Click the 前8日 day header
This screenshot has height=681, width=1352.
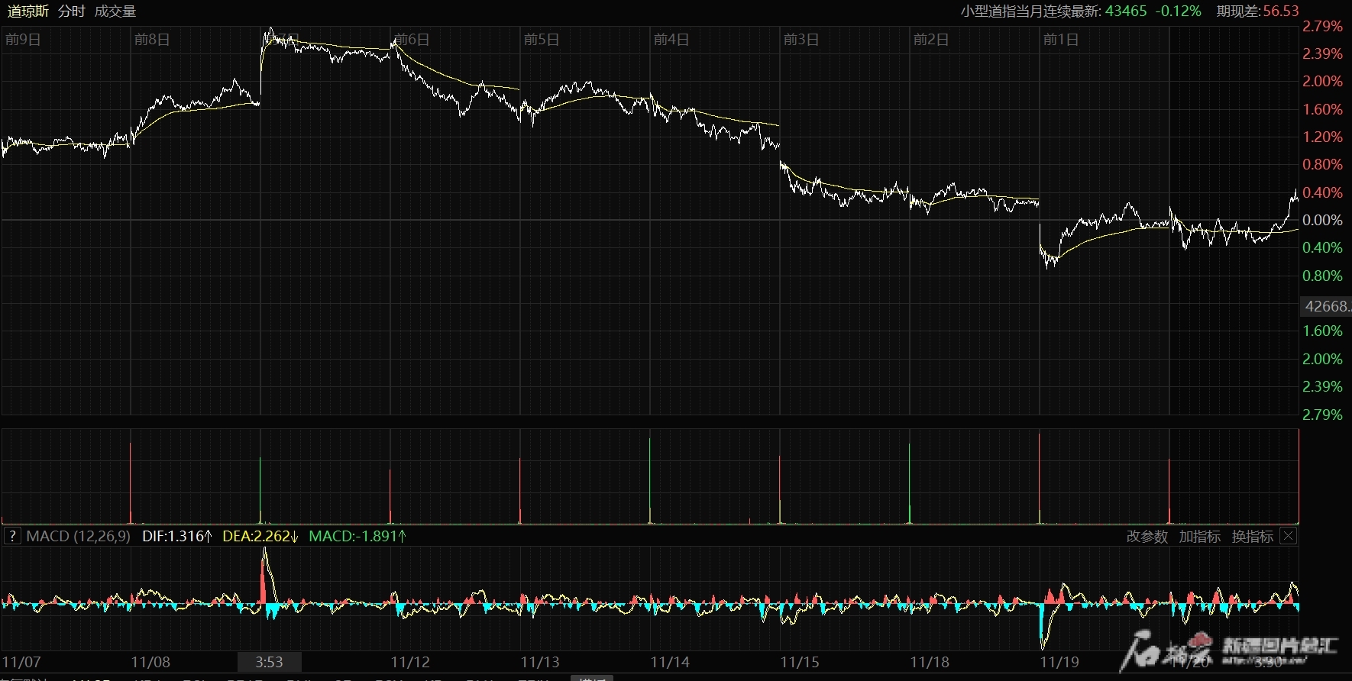point(152,40)
